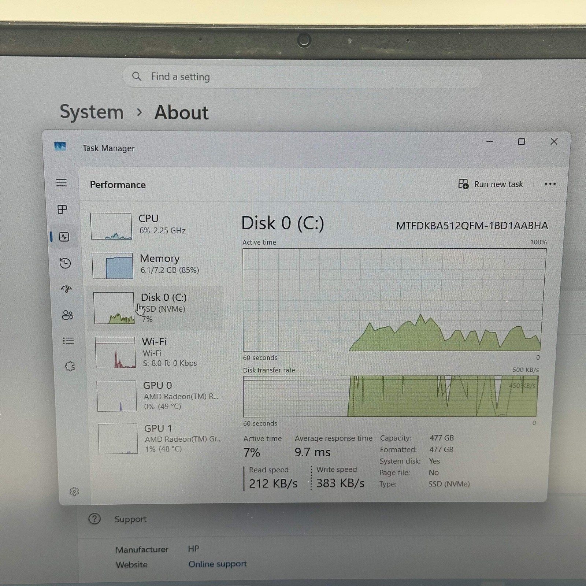Viewport: 586px width, 586px height.
Task: Open the Processes page icon in sidebar
Action: coord(63,209)
